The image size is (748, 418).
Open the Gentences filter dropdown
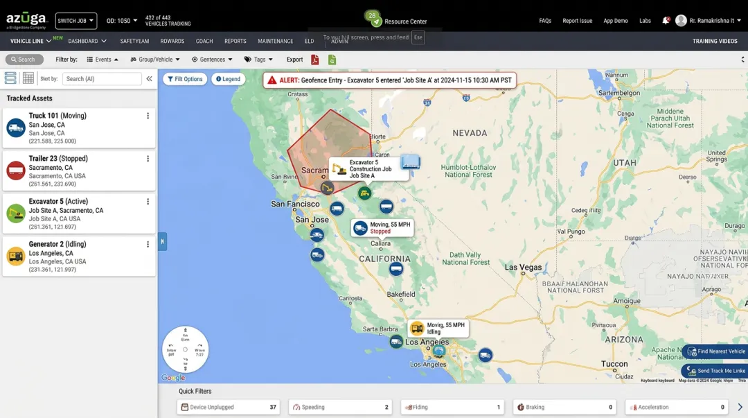click(x=212, y=60)
